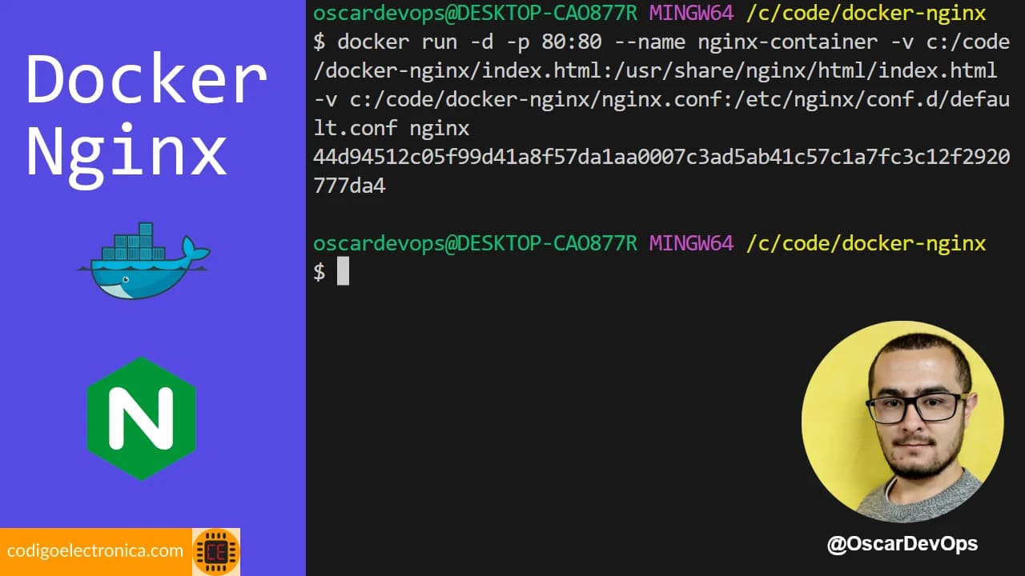Click the "Docker" title word
1025x576 pixels.
point(147,80)
